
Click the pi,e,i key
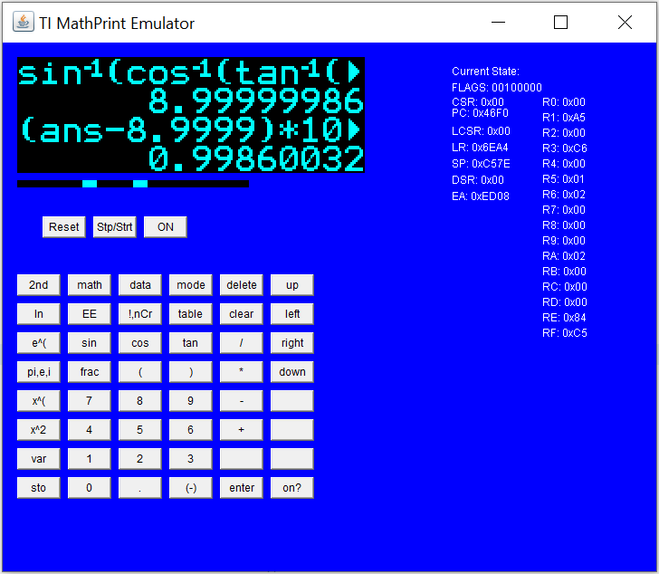[x=39, y=372]
